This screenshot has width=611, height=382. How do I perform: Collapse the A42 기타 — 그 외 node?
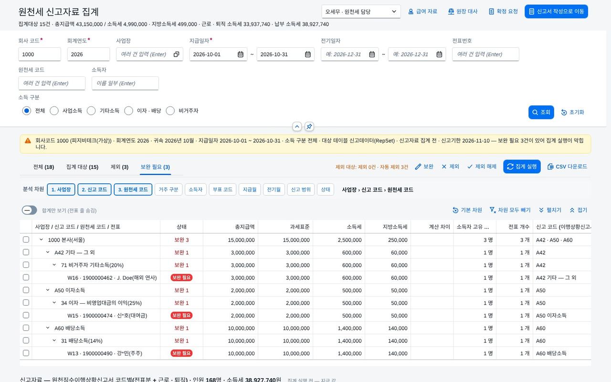tap(48, 252)
